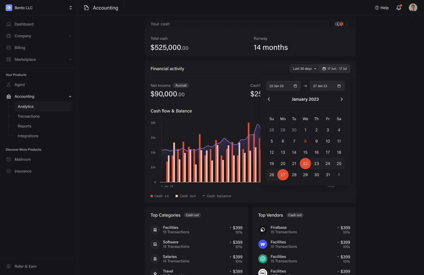Toggle the Cash out legend item

[x=186, y=196]
